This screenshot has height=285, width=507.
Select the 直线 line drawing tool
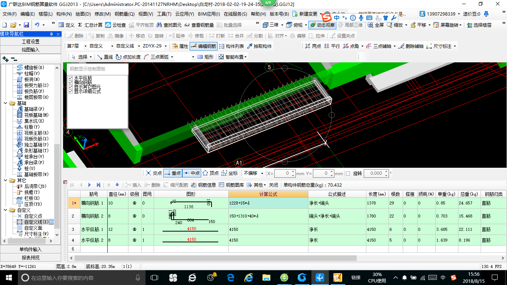point(105,57)
